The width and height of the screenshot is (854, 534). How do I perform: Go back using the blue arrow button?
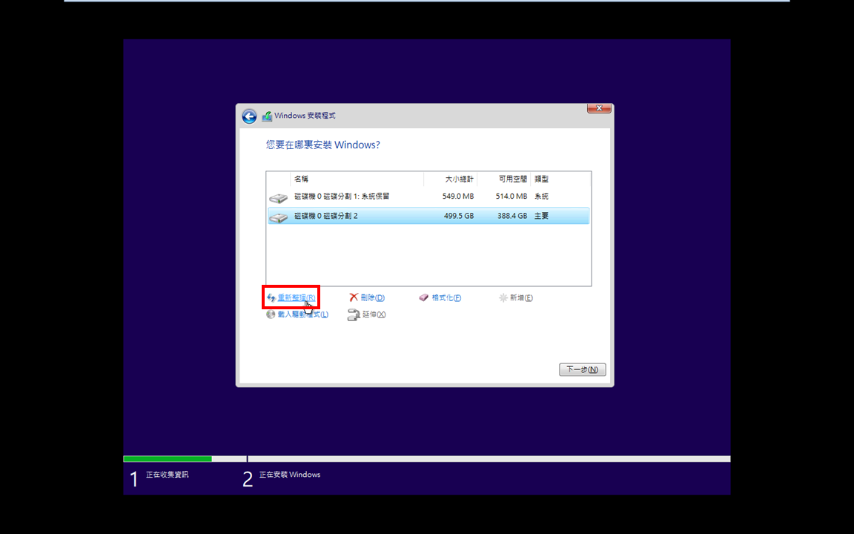tap(249, 116)
